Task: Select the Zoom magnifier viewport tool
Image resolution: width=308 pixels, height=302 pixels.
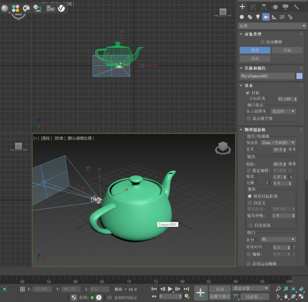Action: [x=278, y=289]
